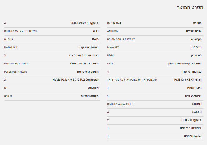Click the USB 3.2 Gen 1 Type-A label
Viewport: 207px width, 145px height.
pyautogui.click(x=85, y=23)
